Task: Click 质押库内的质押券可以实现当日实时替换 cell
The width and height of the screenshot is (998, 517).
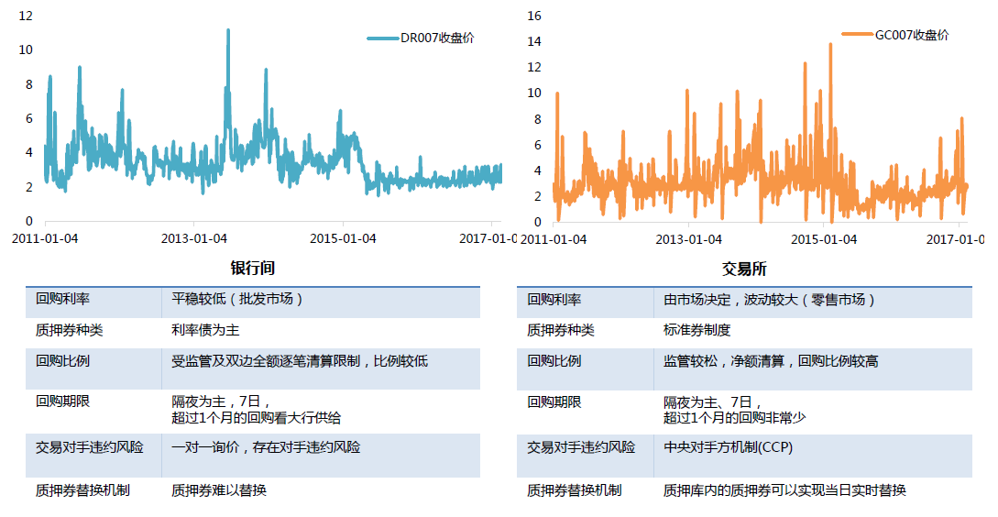Action: point(784,490)
